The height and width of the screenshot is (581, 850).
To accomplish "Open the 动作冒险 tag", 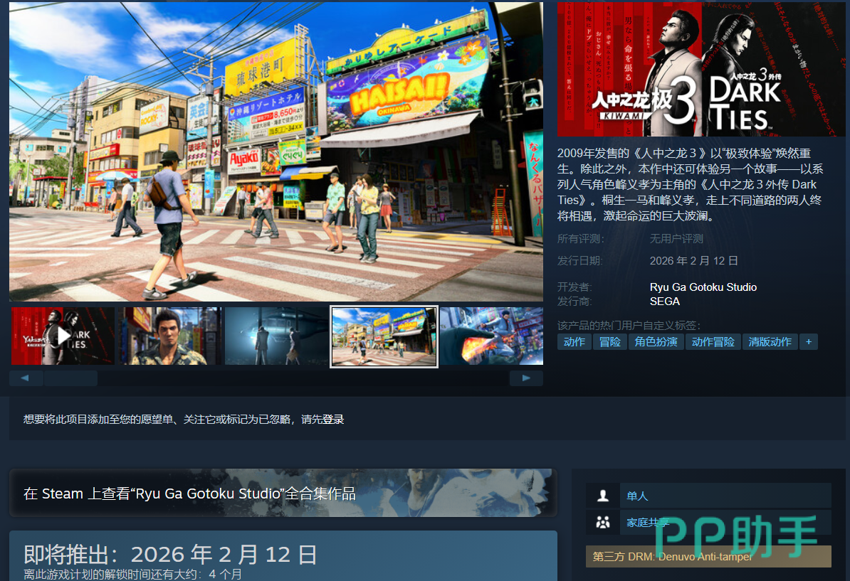I will (x=713, y=342).
